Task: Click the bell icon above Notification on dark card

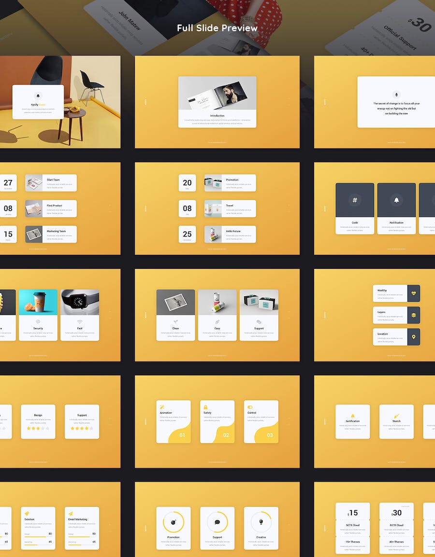Action: point(396,200)
